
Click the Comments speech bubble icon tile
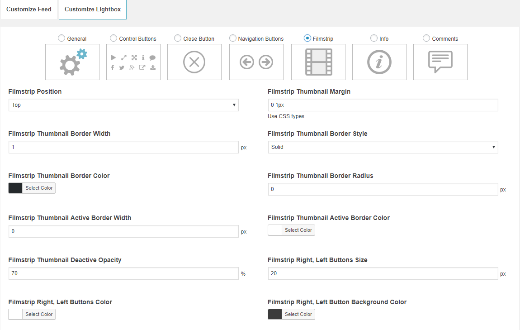(x=440, y=62)
